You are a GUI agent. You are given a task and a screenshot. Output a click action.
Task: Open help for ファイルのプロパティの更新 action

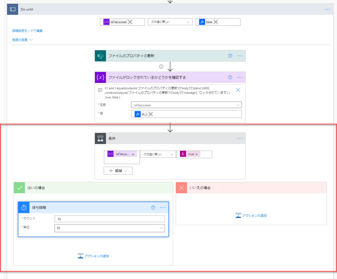pyautogui.click(x=230, y=56)
